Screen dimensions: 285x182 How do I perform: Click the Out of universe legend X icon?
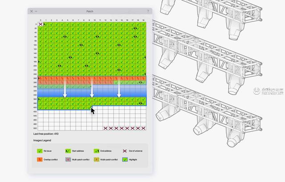(x=125, y=151)
